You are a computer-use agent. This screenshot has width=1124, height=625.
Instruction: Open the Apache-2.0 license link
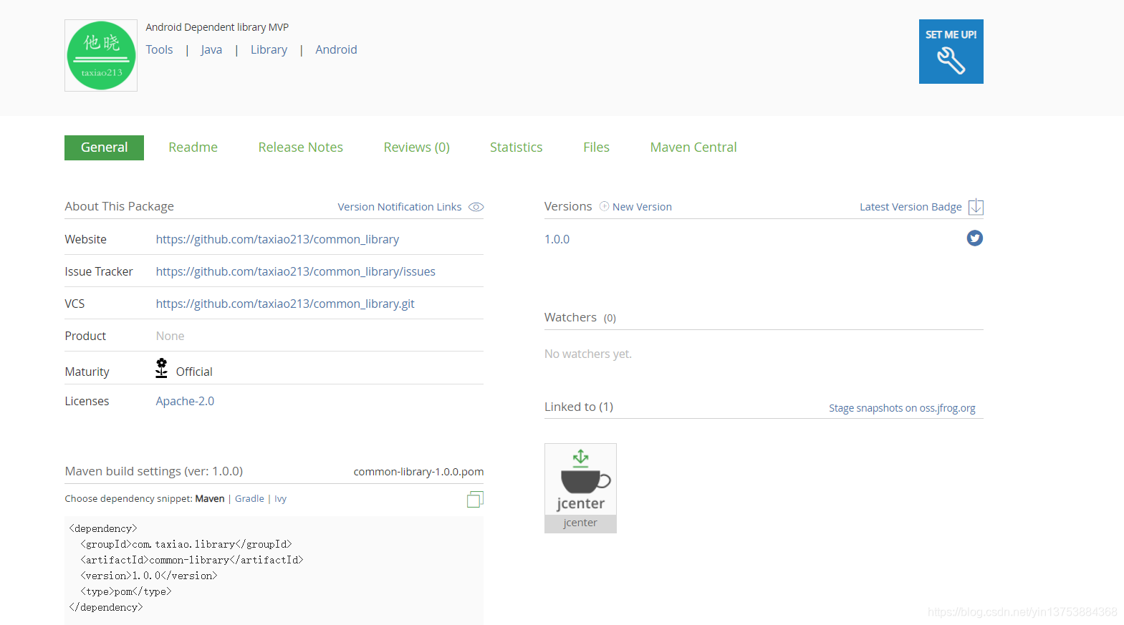tap(185, 401)
